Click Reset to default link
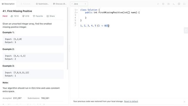 pyautogui.click(x=131, y=101)
